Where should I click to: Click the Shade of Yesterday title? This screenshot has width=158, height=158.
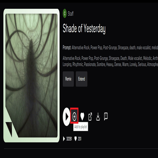pos(84,29)
